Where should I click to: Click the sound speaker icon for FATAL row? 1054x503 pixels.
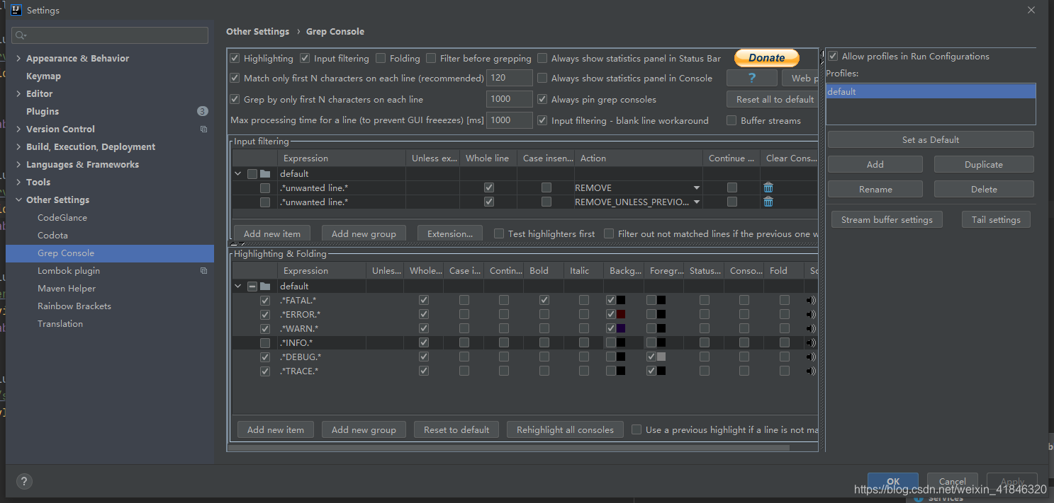tap(811, 300)
